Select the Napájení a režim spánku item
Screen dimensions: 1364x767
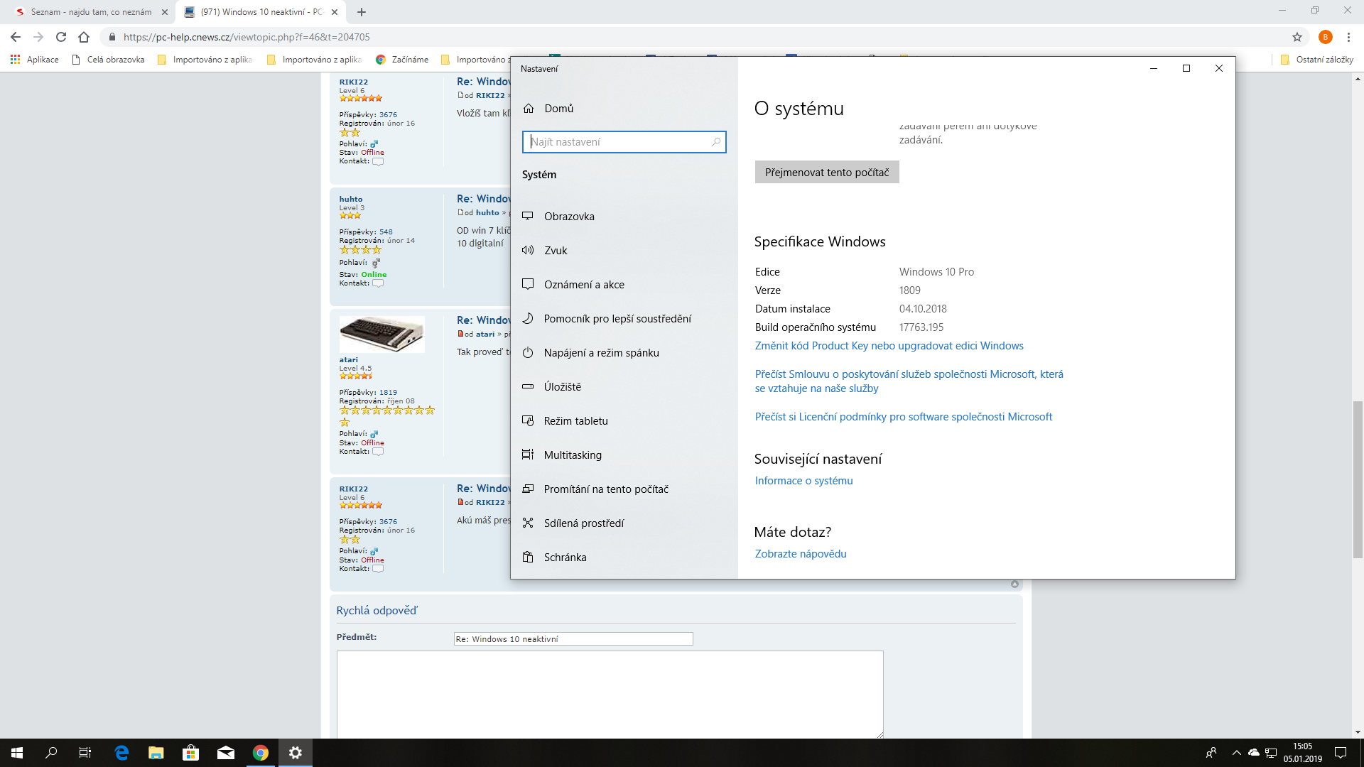[x=601, y=353]
